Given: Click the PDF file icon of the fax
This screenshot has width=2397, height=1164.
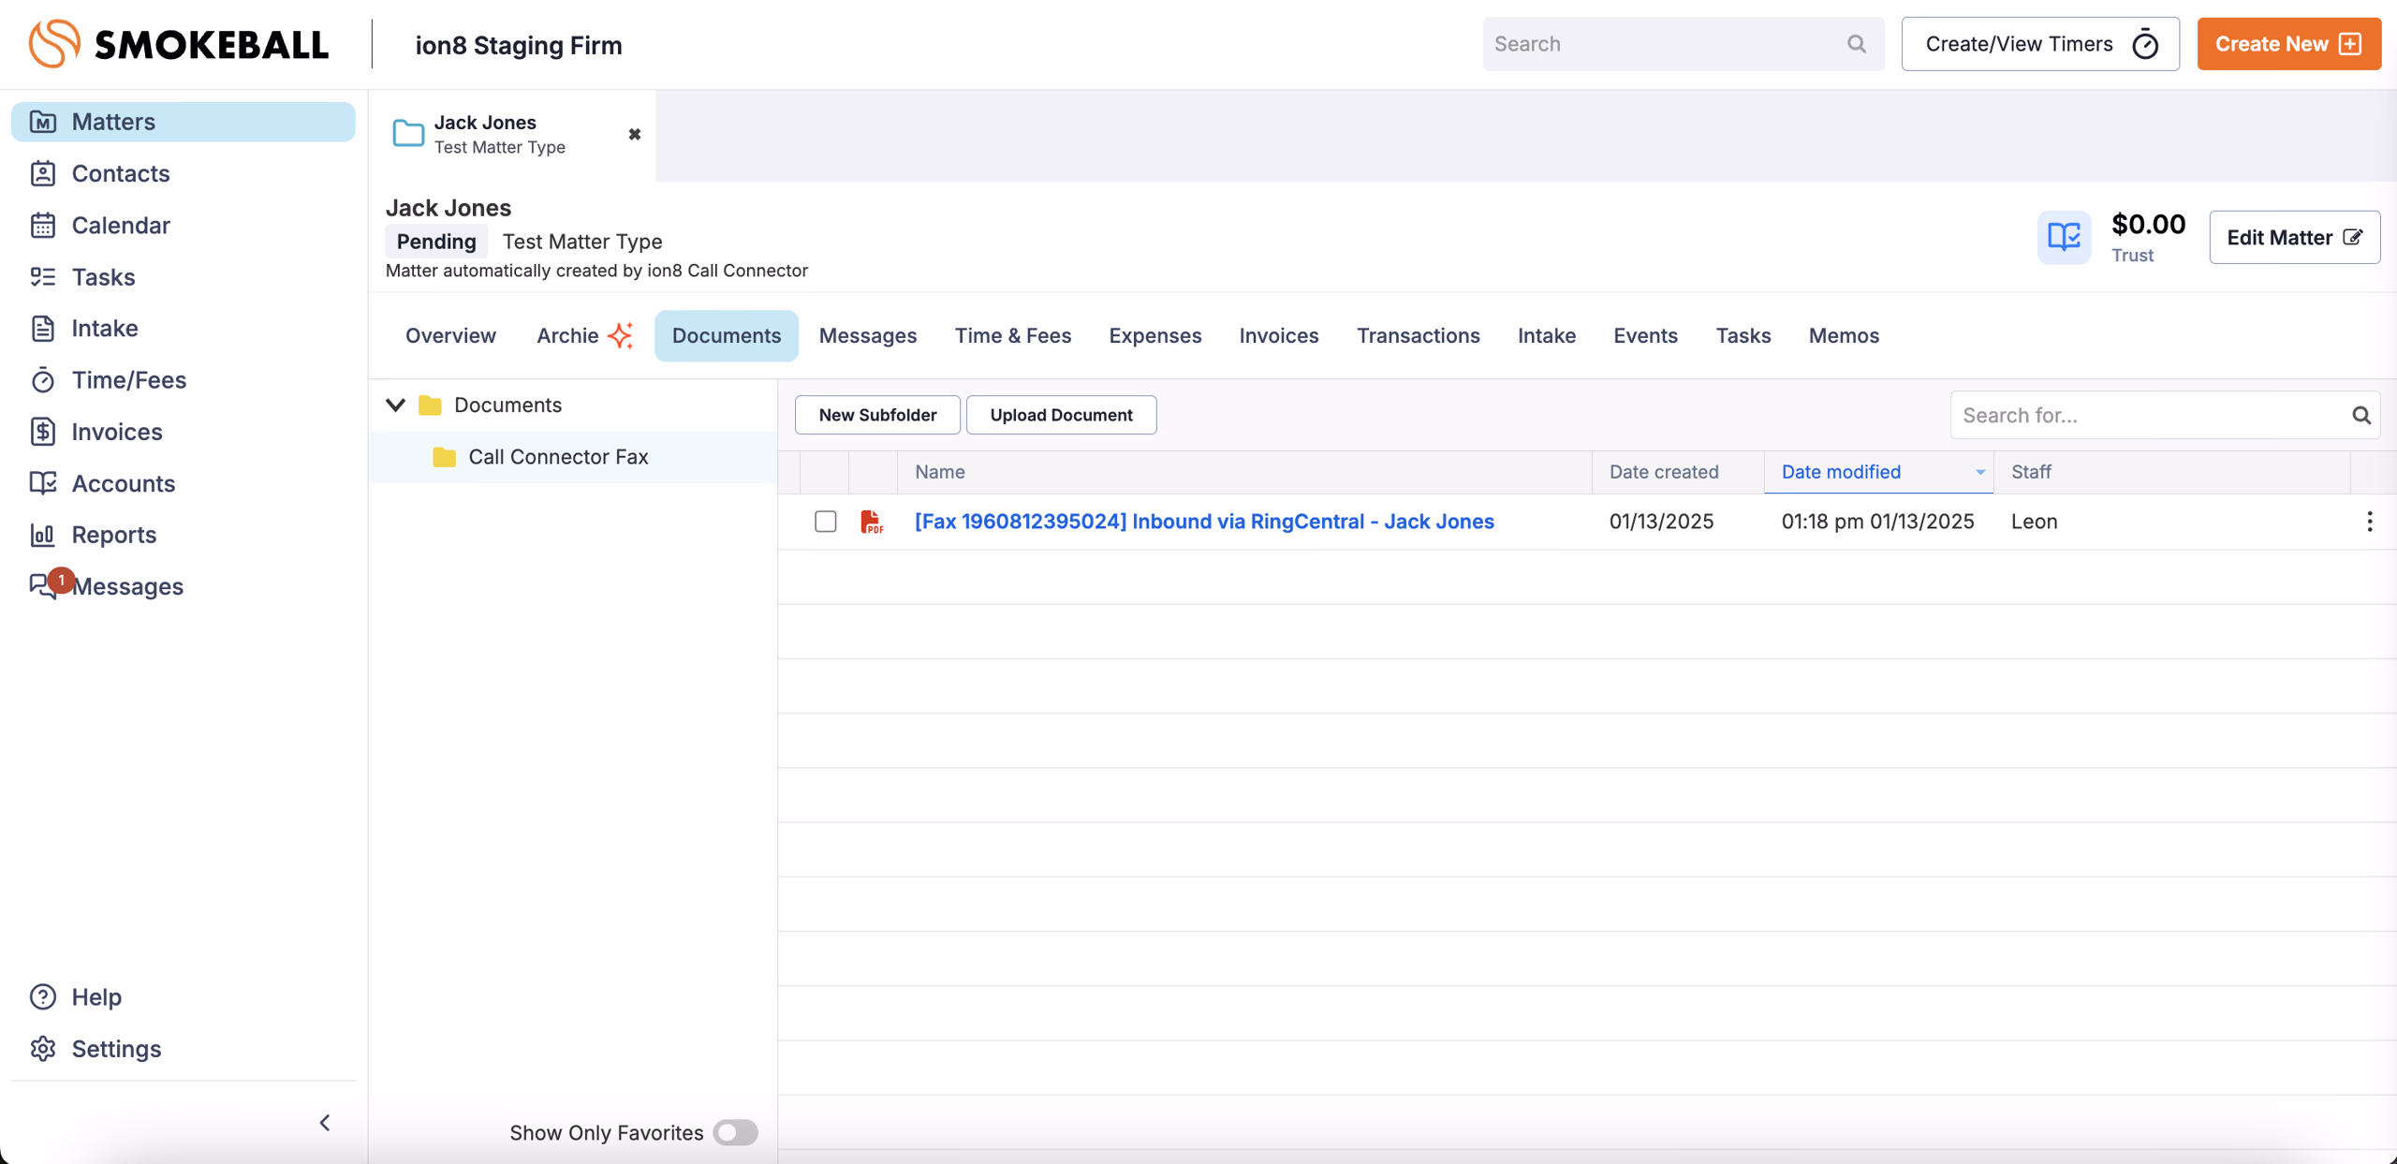Looking at the screenshot, I should (x=871, y=522).
